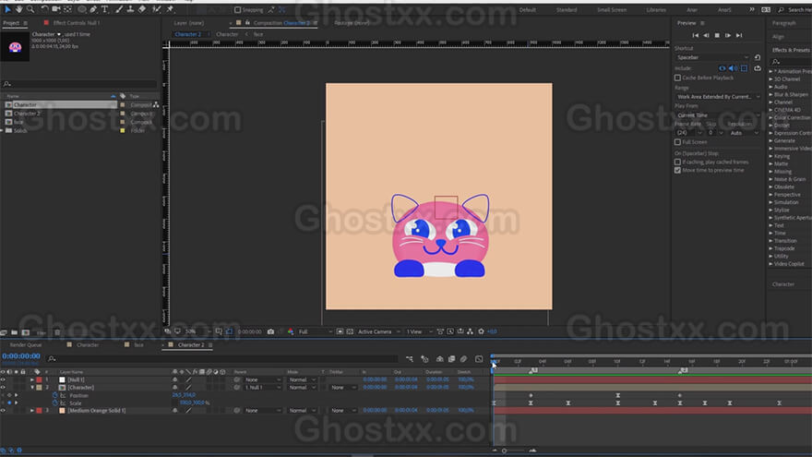Image resolution: width=812 pixels, height=457 pixels.
Task: Open the Effect Controls Null 1 tab
Action: [76, 23]
